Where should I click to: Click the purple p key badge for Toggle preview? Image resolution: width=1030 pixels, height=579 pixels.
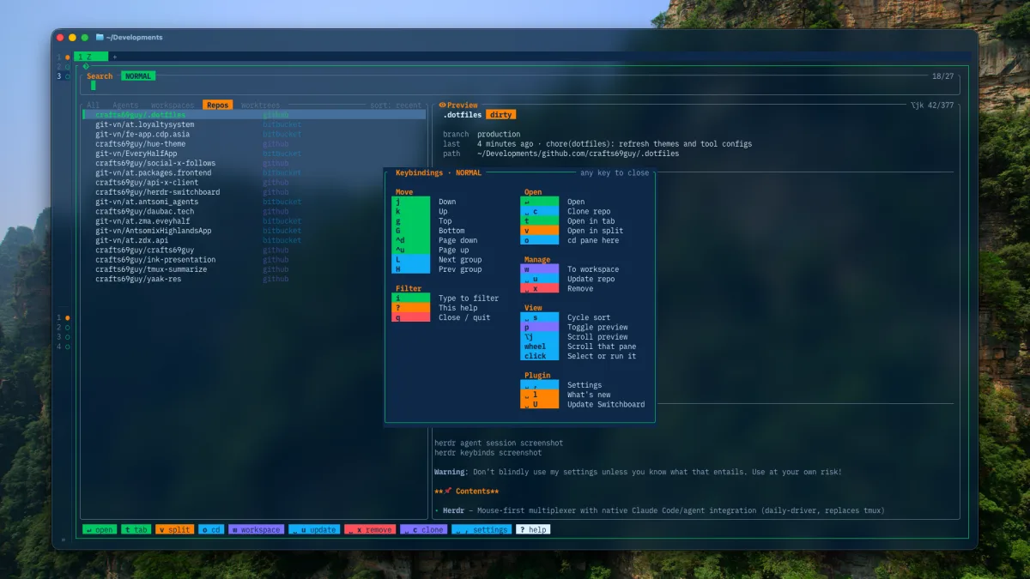(539, 327)
